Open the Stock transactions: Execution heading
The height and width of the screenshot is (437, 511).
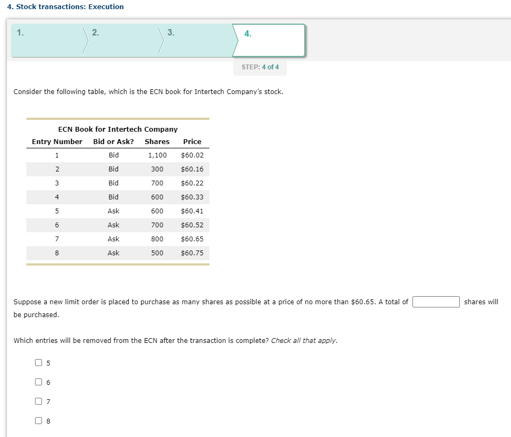coord(64,6)
